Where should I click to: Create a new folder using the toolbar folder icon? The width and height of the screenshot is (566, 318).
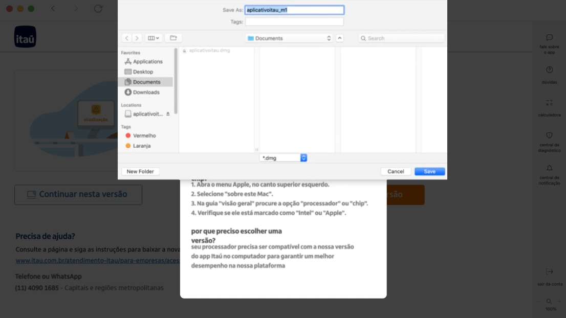pos(173,38)
